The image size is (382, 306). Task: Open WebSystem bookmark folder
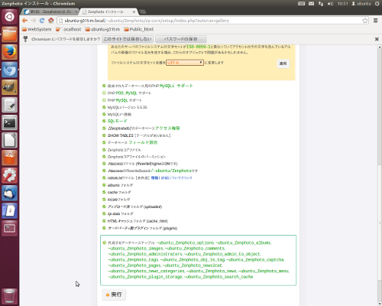[x=37, y=29]
